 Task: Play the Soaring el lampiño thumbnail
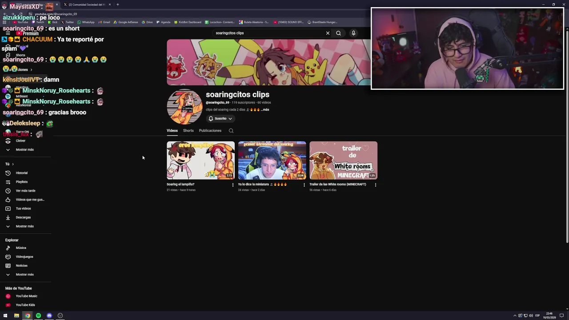tap(200, 160)
